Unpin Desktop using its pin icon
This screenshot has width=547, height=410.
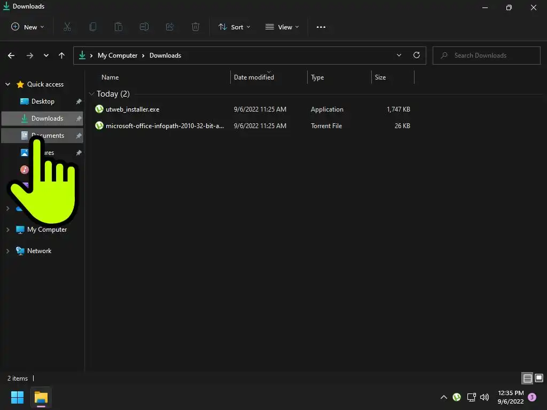click(79, 101)
